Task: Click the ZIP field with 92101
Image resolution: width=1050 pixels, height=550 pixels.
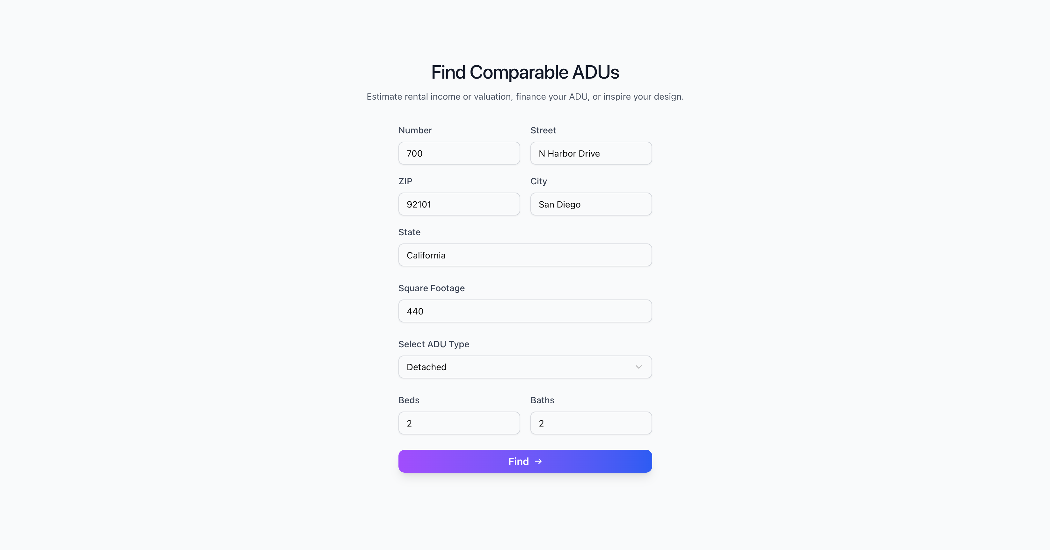Action: pos(459,204)
